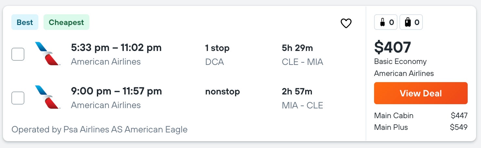Choose the Main Plus $549 fare
481x148 pixels.
point(421,127)
